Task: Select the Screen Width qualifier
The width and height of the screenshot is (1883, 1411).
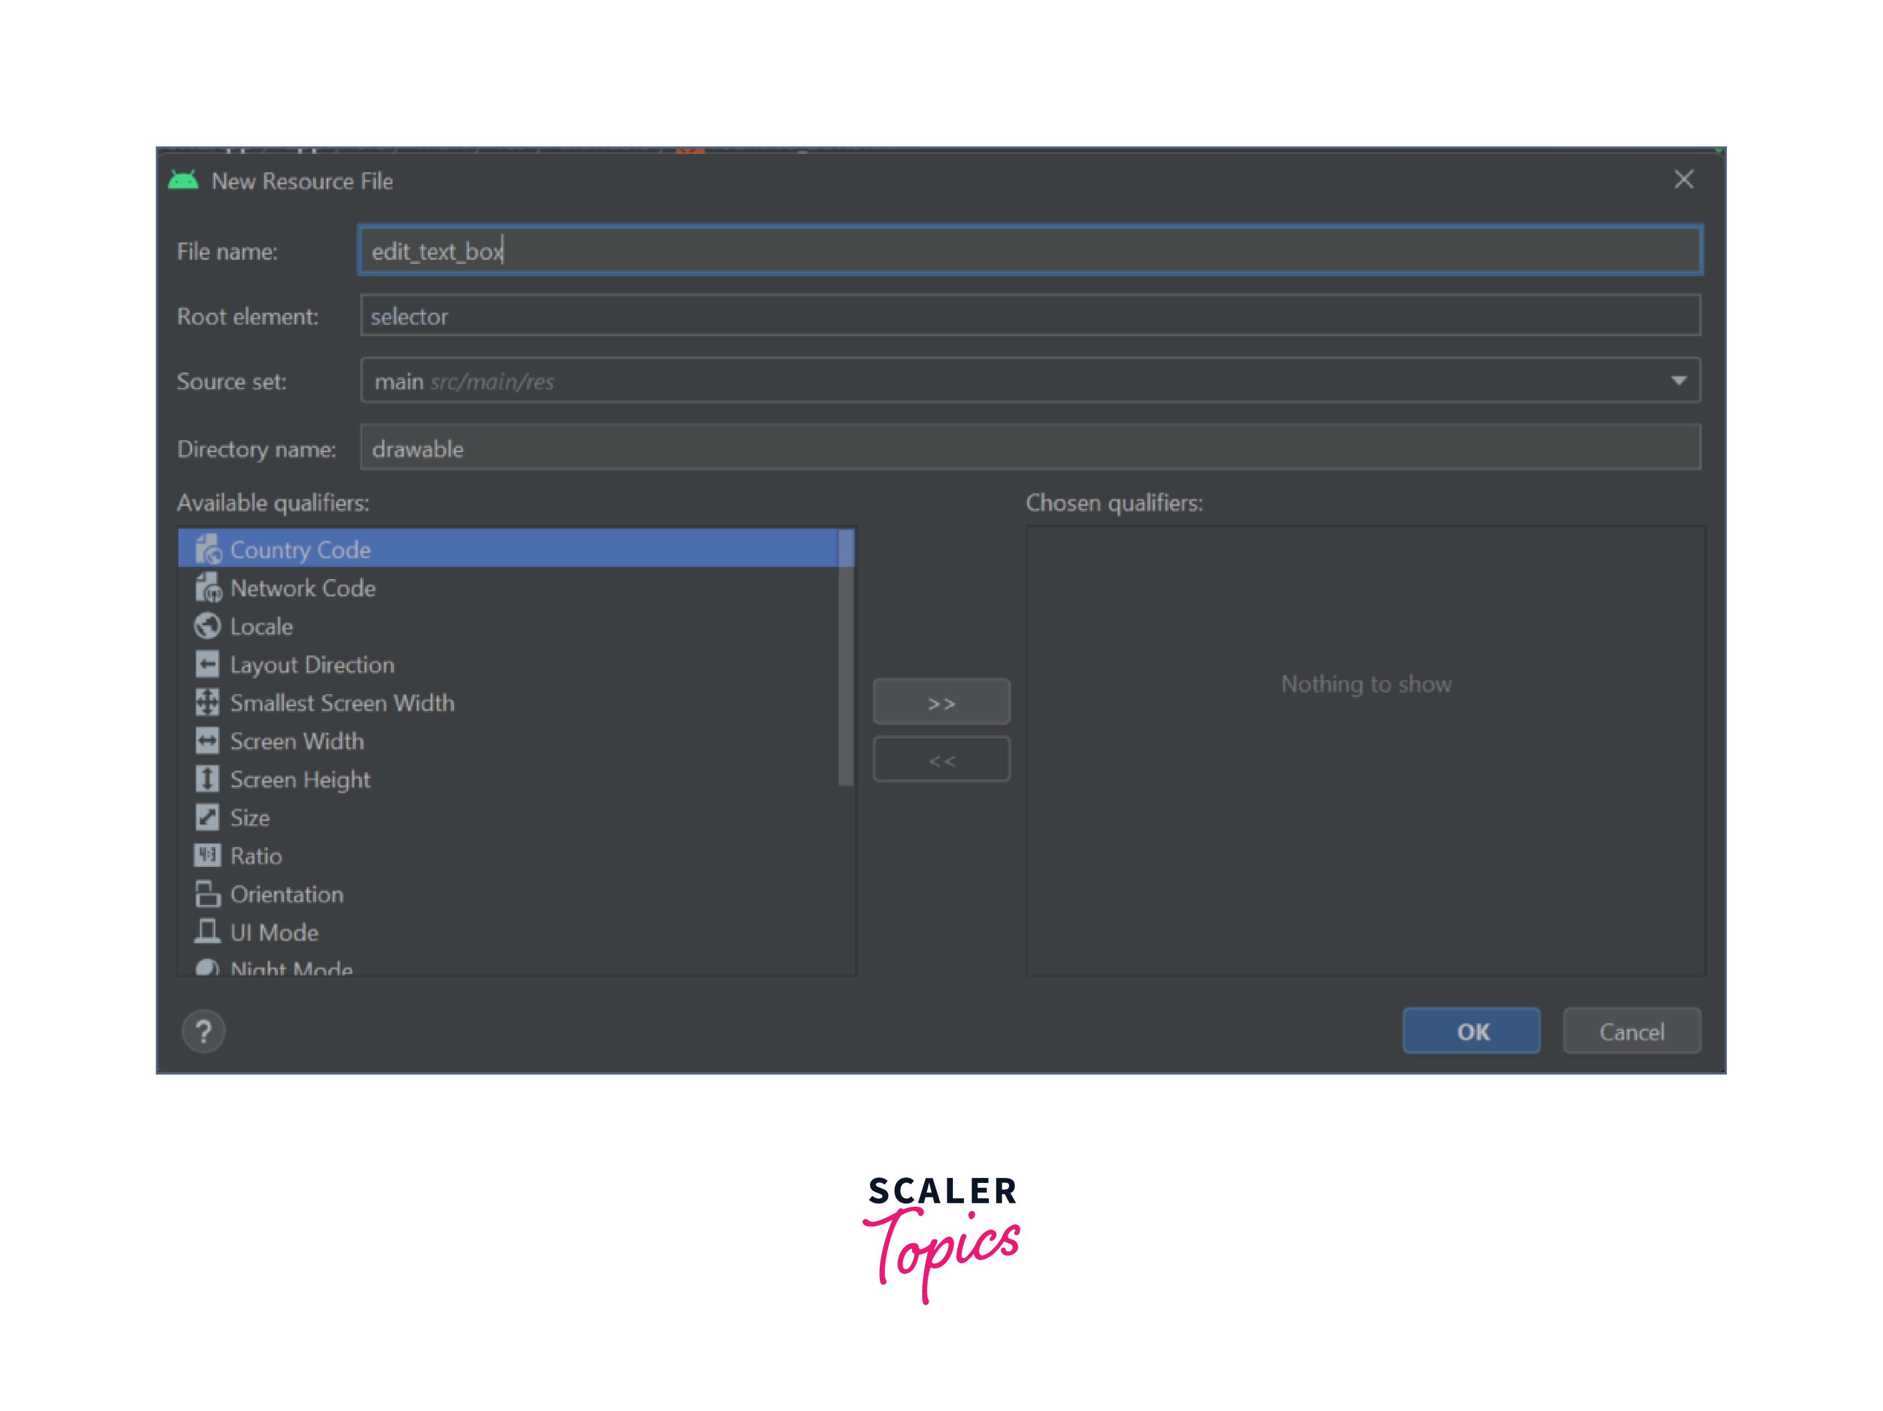Action: [296, 741]
